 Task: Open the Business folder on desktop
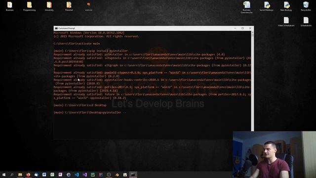[x=10, y=6]
